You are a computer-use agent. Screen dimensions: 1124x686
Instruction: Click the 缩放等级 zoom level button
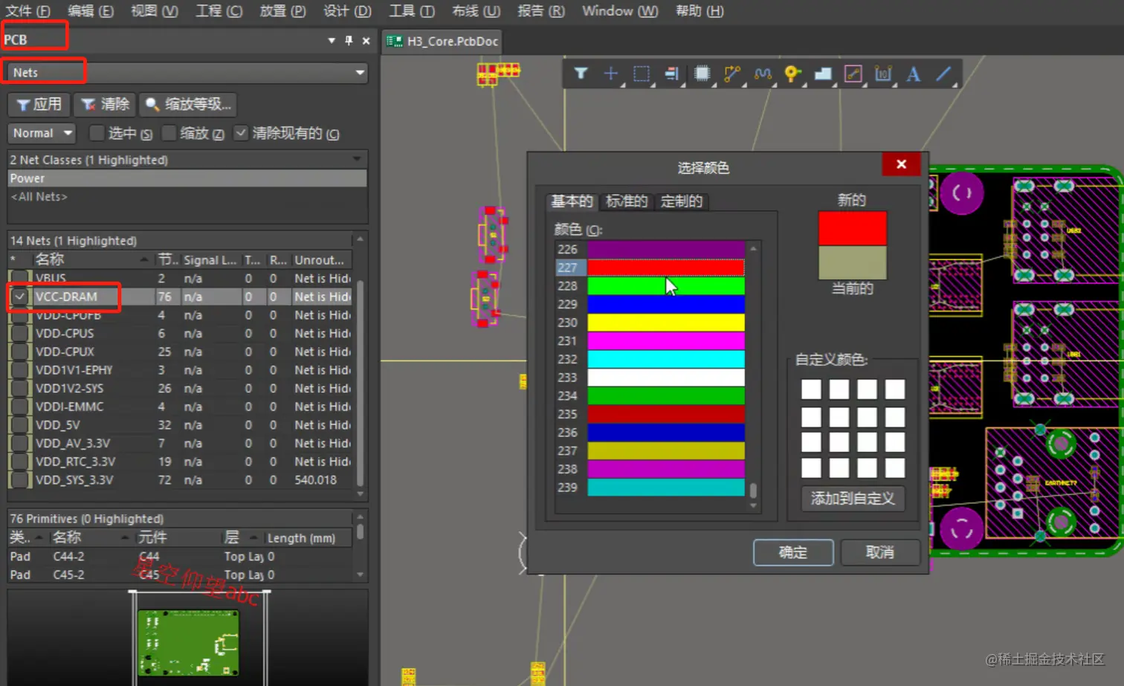(x=188, y=104)
